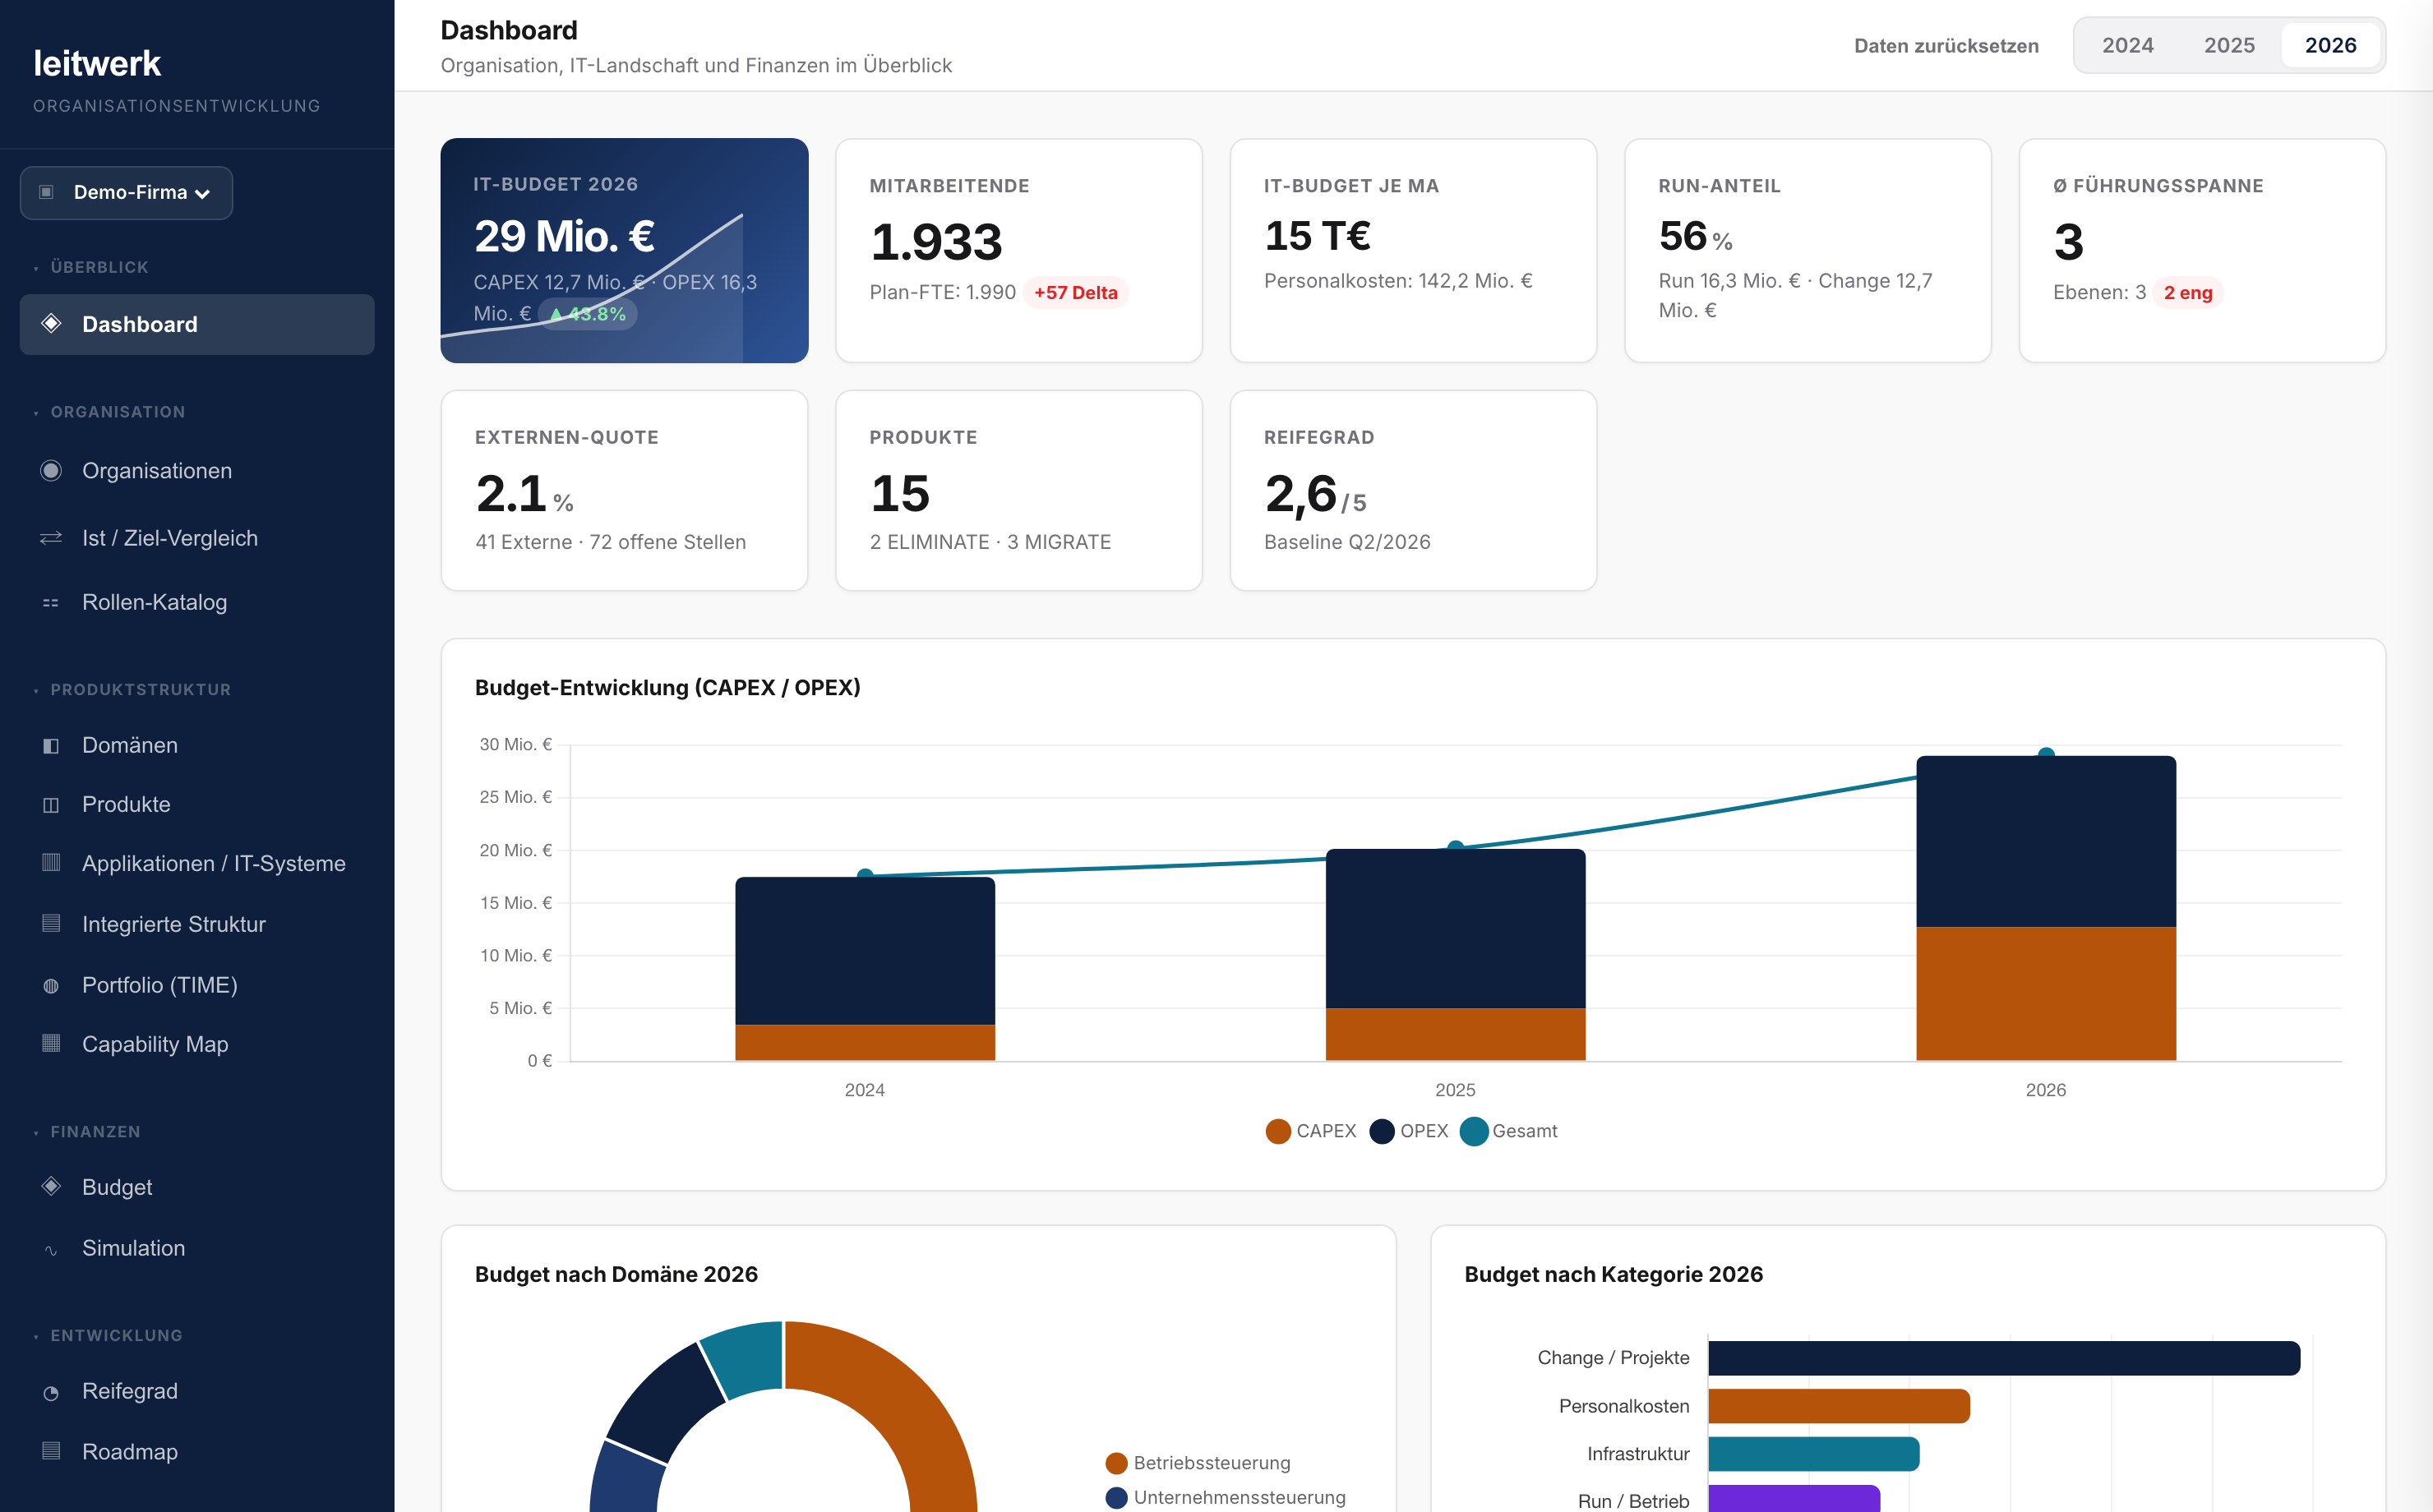Viewport: 2433px width, 1512px height.
Task: Click the 2 eng badge
Action: (2188, 293)
